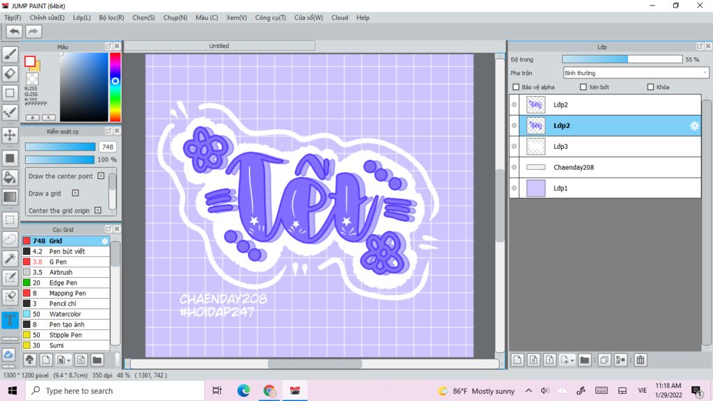Image resolution: width=713 pixels, height=401 pixels.
Task: Select G Pen brush
Action: pos(66,262)
